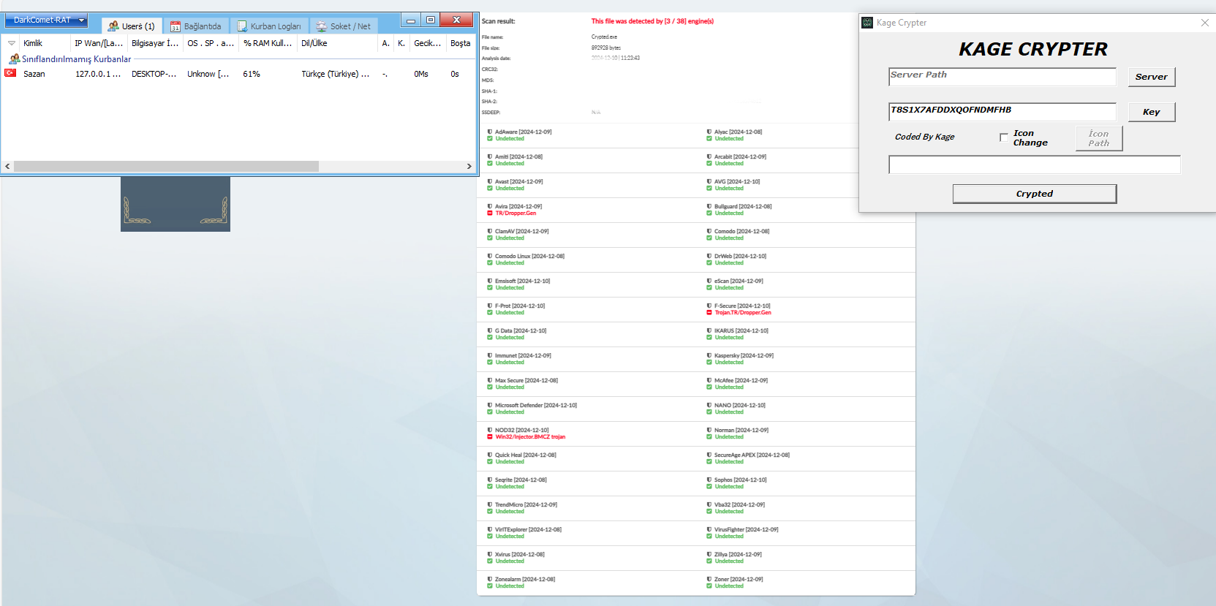This screenshot has height=606, width=1216.
Task: Click the IP Wan/[La... column header
Action: (99, 43)
